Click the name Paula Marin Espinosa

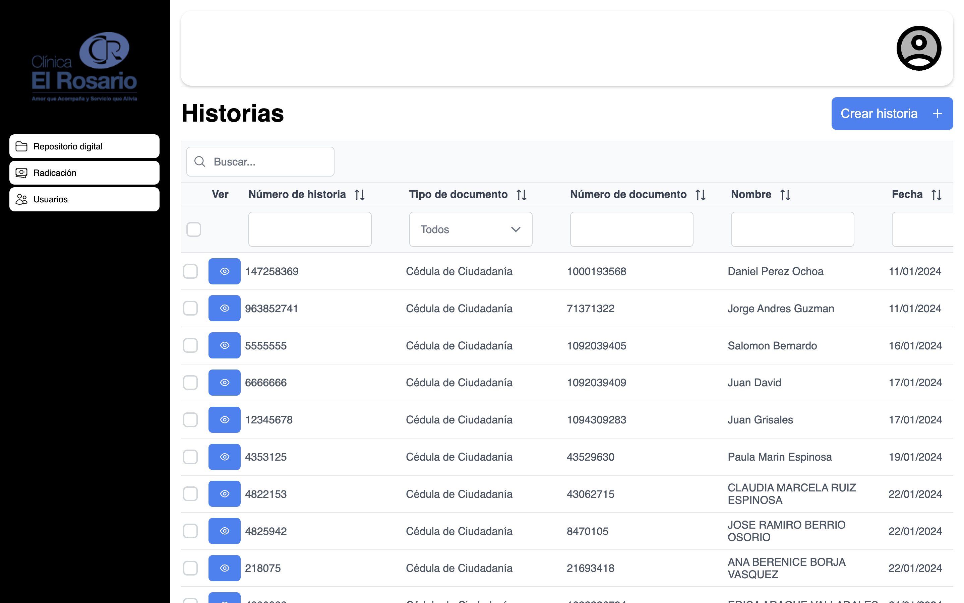(780, 457)
